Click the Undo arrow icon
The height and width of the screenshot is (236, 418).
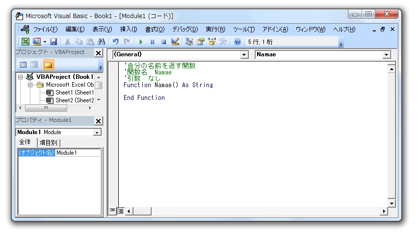click(115, 42)
